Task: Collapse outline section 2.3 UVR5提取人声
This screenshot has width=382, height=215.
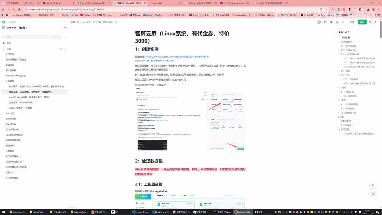Action: (340, 54)
